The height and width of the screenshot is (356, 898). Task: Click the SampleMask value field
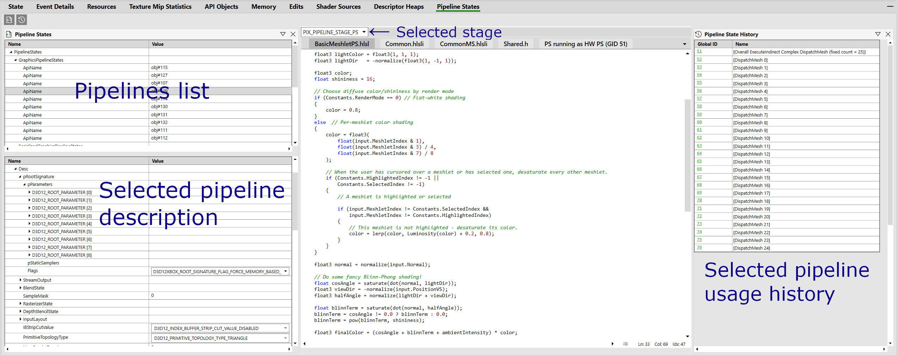coord(220,296)
